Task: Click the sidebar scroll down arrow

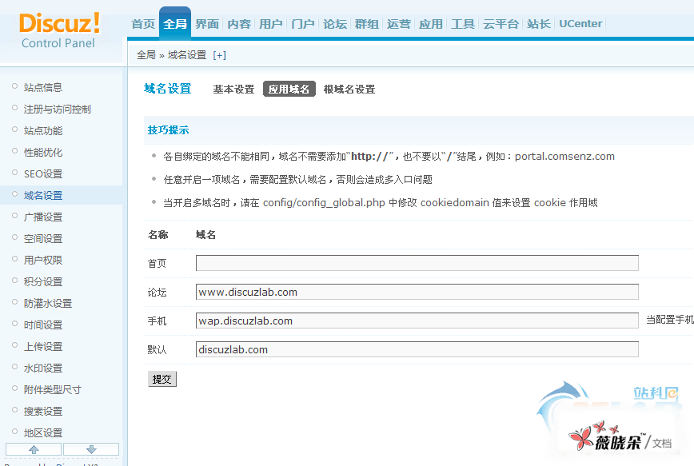Action: [91, 449]
